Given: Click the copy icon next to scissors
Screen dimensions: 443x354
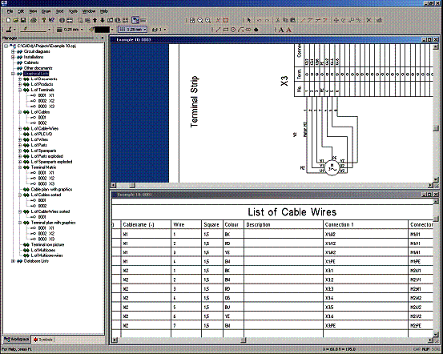Looking at the screenshot, I should [x=285, y=20].
